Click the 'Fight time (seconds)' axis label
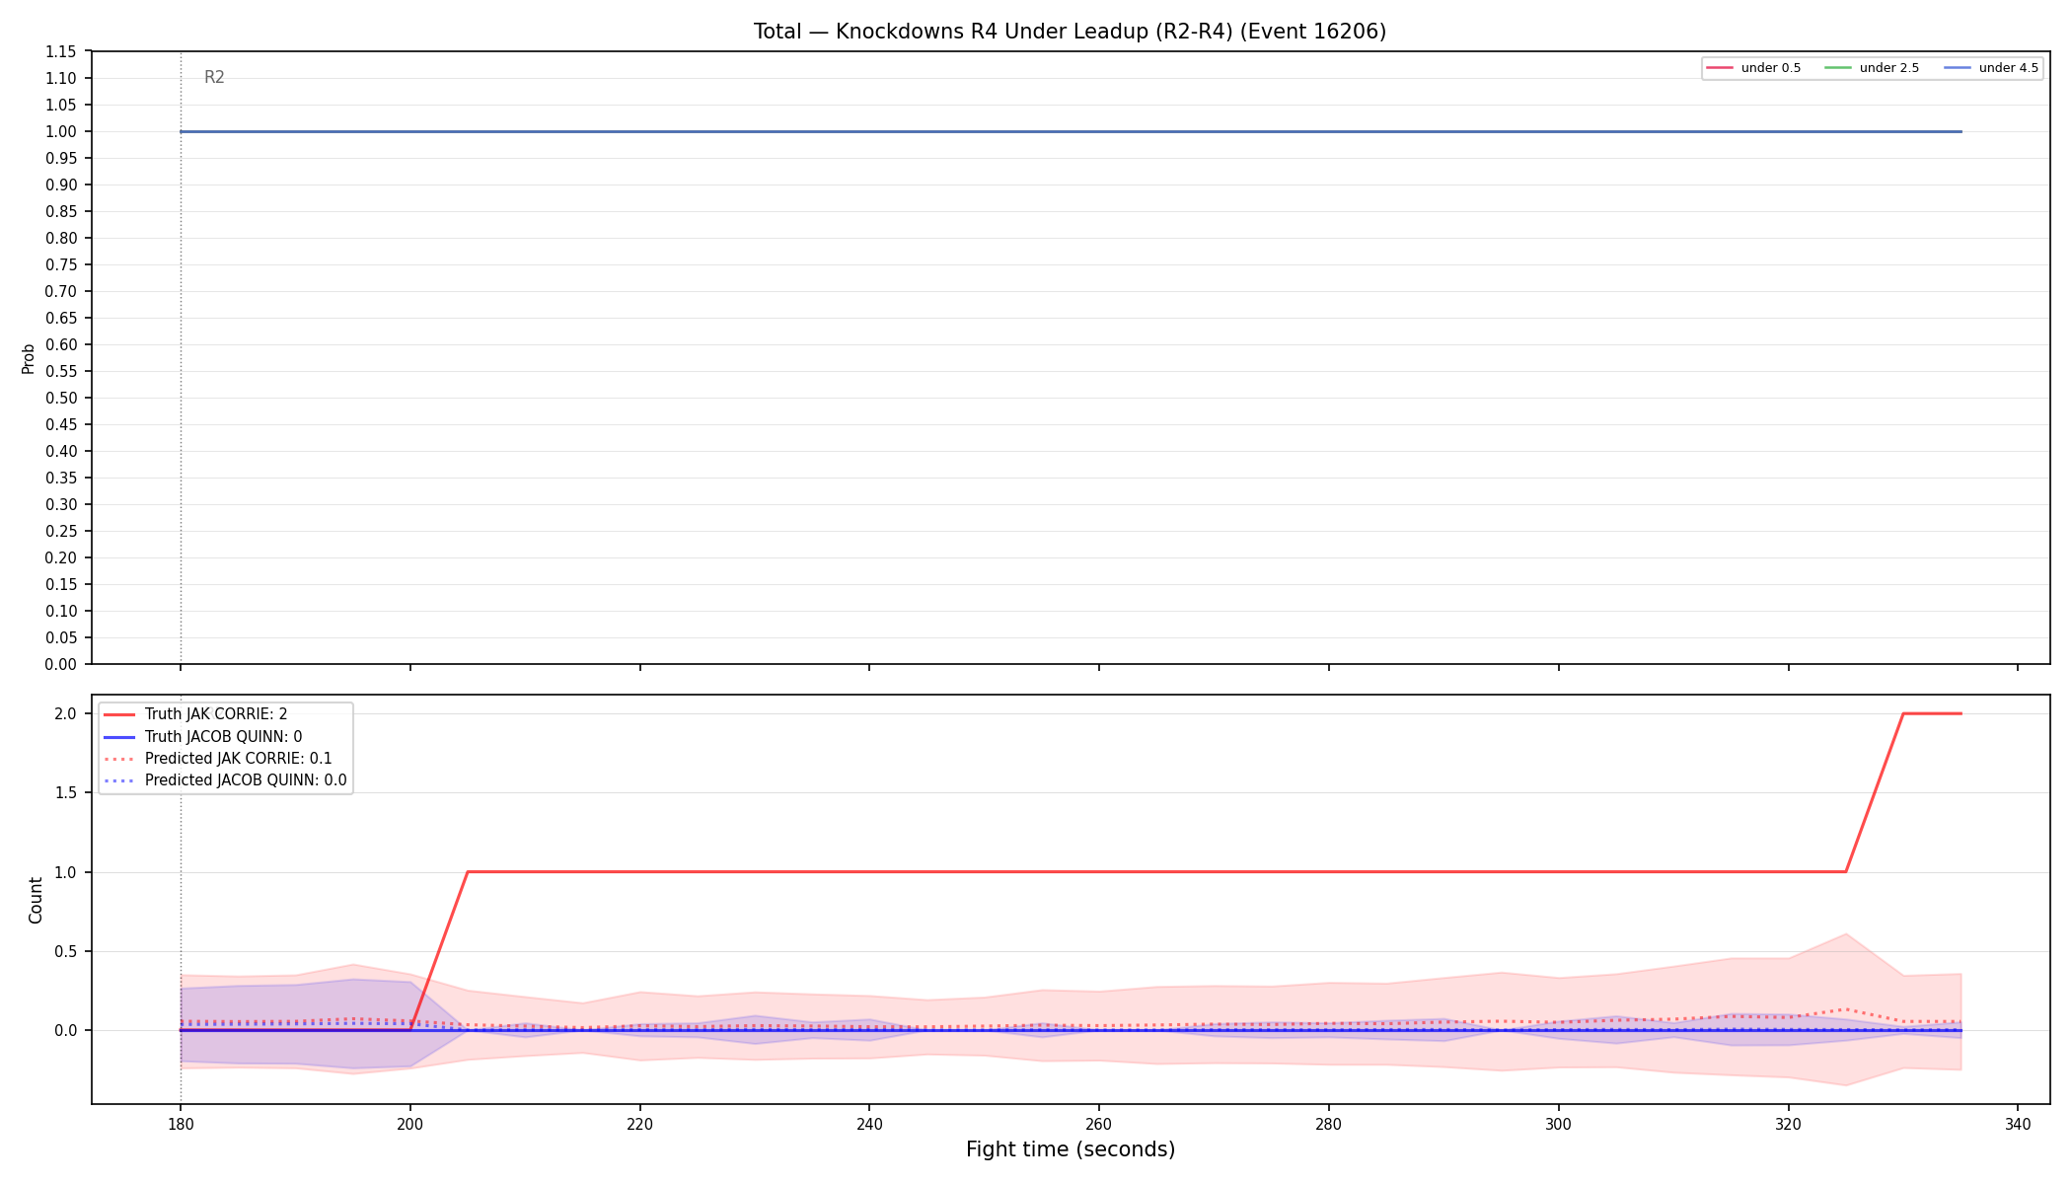This screenshot has width=2072, height=1184. pyautogui.click(x=1071, y=1149)
